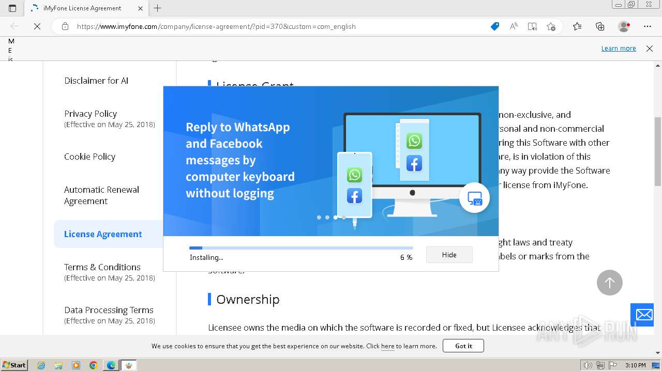Open Data Processing Terms page

(109, 310)
